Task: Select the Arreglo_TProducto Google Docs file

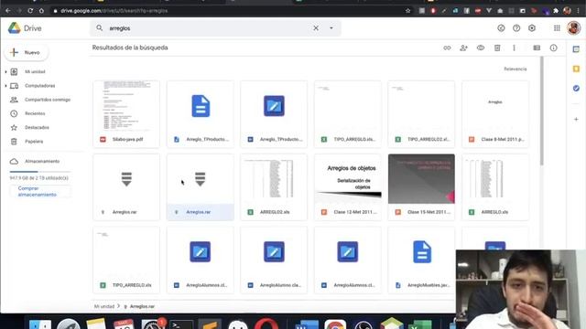Action: click(x=201, y=114)
